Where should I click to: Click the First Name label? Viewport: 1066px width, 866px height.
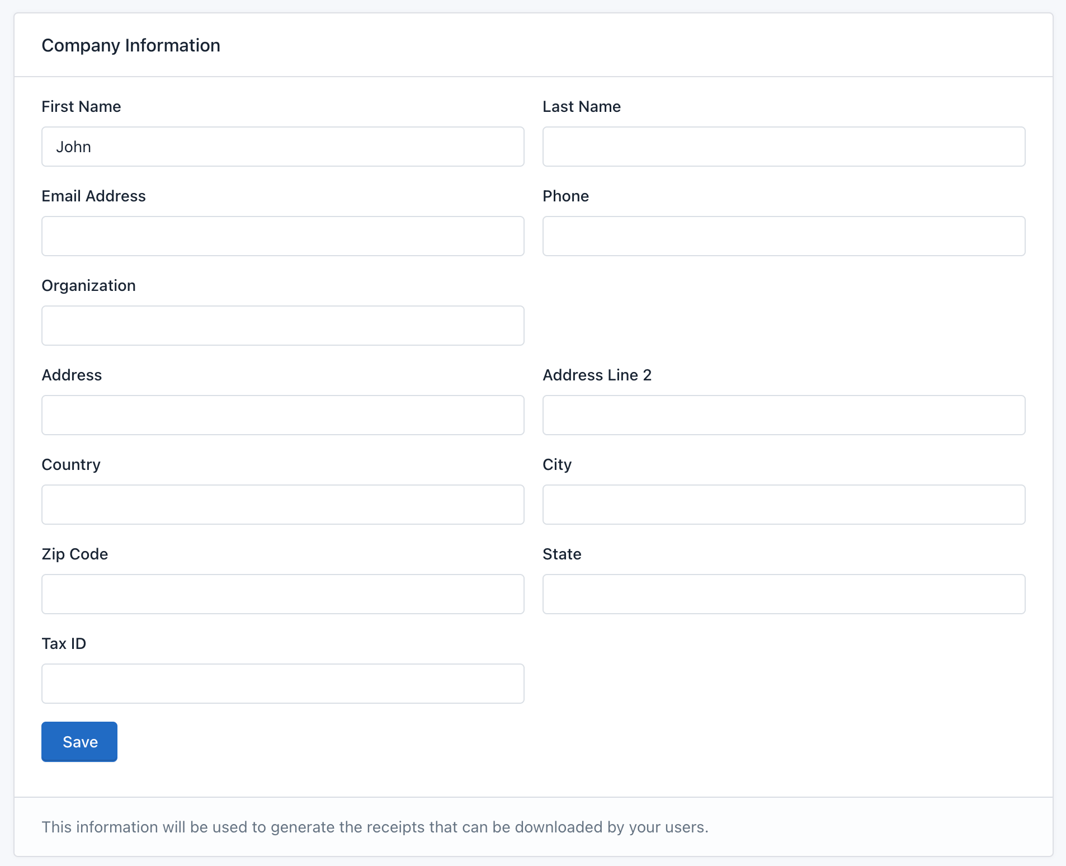pos(81,106)
